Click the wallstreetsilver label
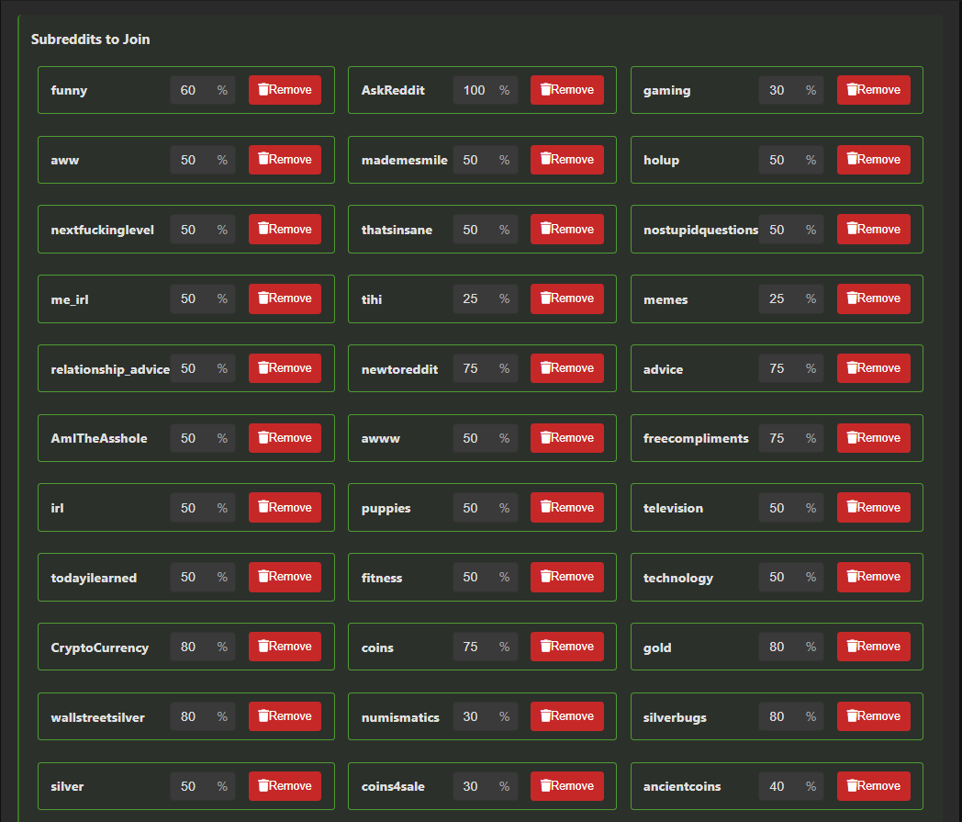The height and width of the screenshot is (822, 962). coord(97,717)
